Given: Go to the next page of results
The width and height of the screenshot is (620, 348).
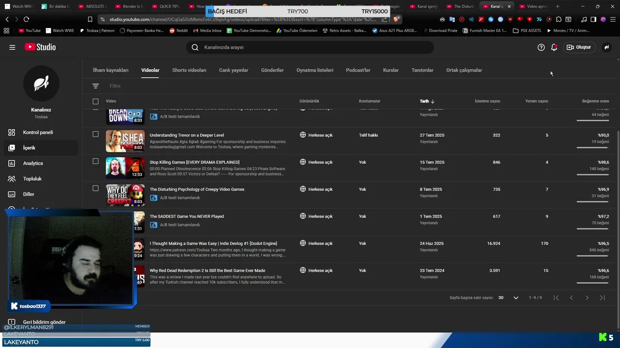Looking at the screenshot, I should [587, 298].
